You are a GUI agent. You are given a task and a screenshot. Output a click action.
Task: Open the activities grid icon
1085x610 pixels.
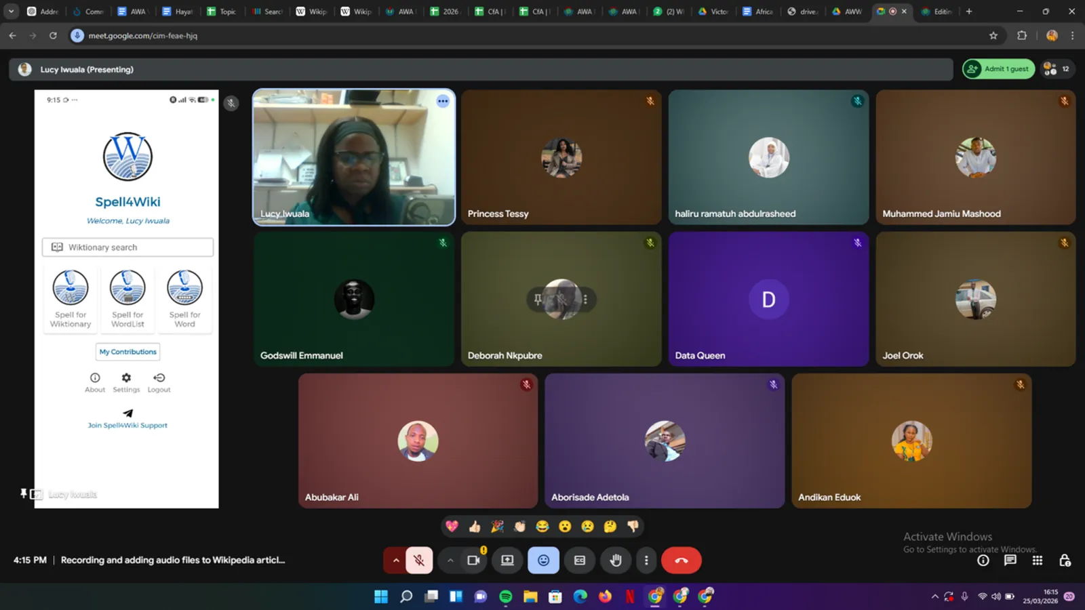tap(1038, 561)
